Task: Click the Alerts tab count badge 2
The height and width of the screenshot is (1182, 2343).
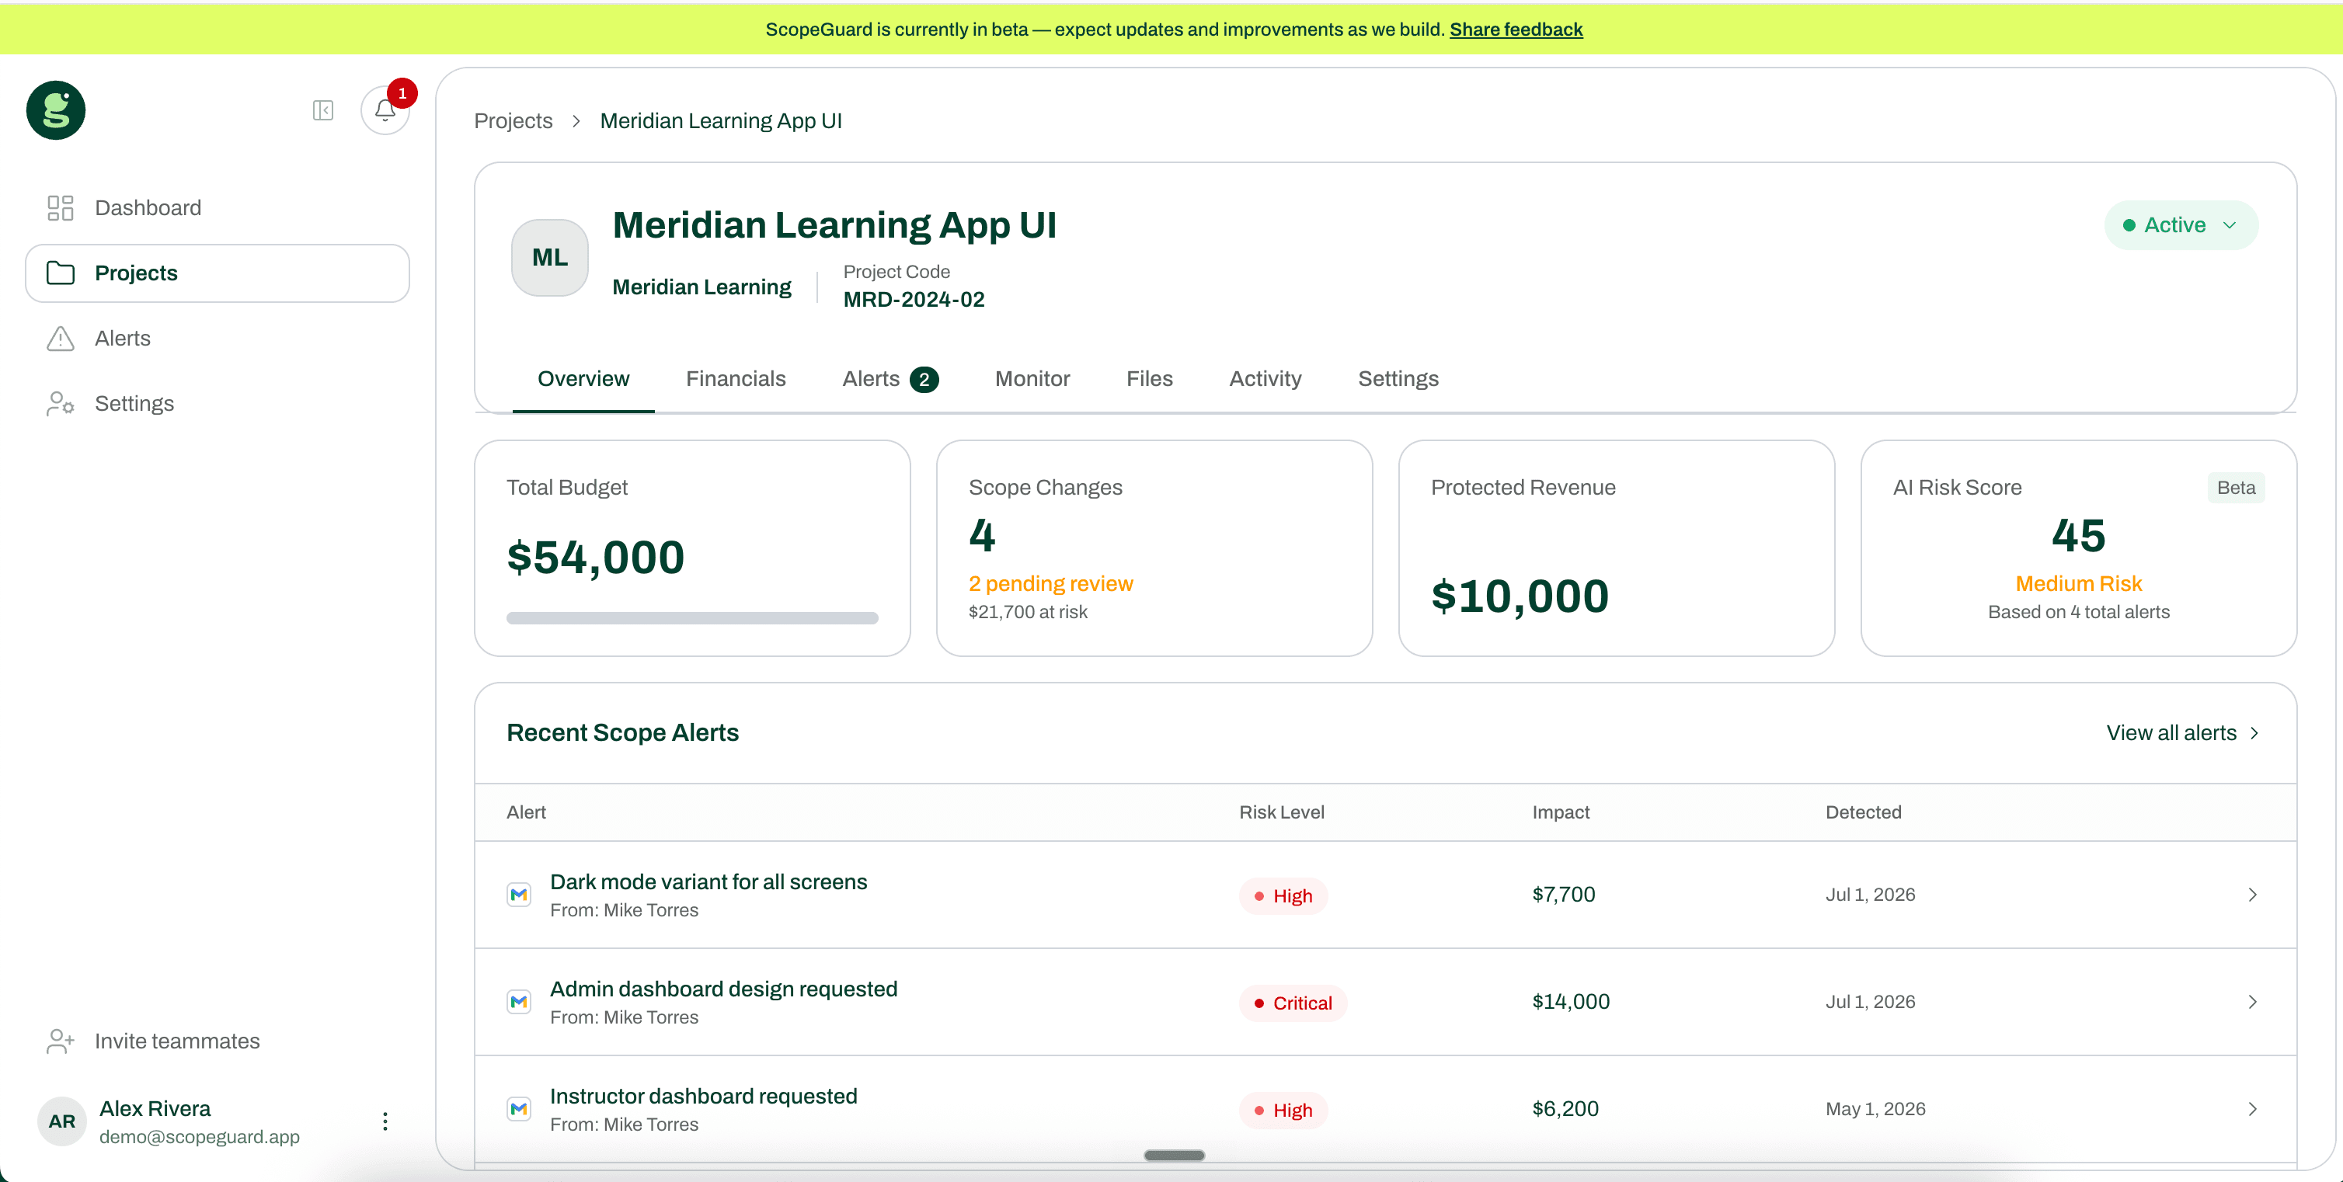Action: pyautogui.click(x=924, y=380)
